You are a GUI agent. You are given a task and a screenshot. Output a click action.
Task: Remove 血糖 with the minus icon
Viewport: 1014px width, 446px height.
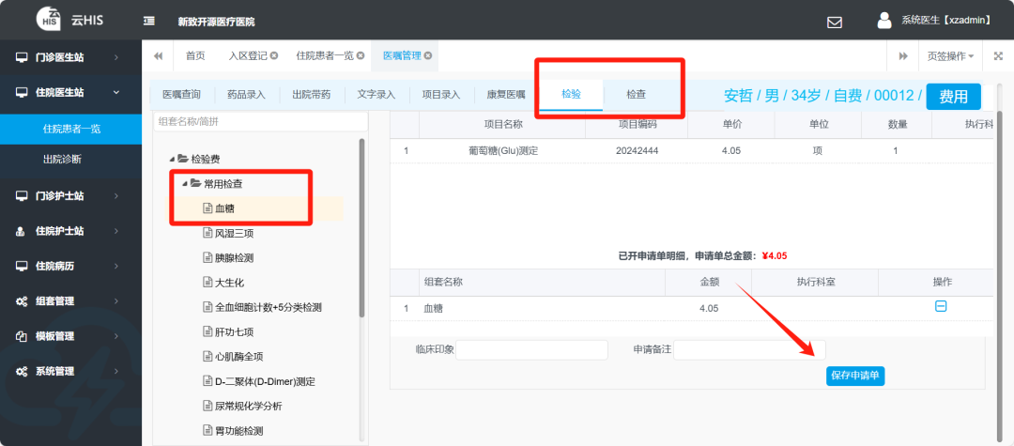[941, 306]
